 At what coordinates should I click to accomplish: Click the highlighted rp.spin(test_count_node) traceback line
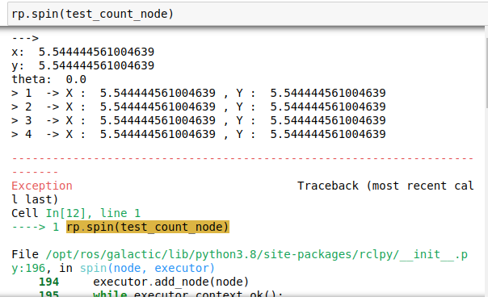(148, 227)
